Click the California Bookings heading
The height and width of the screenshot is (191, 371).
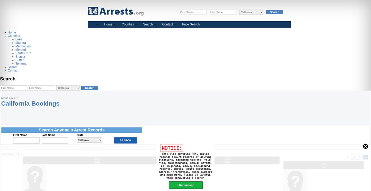(x=30, y=104)
